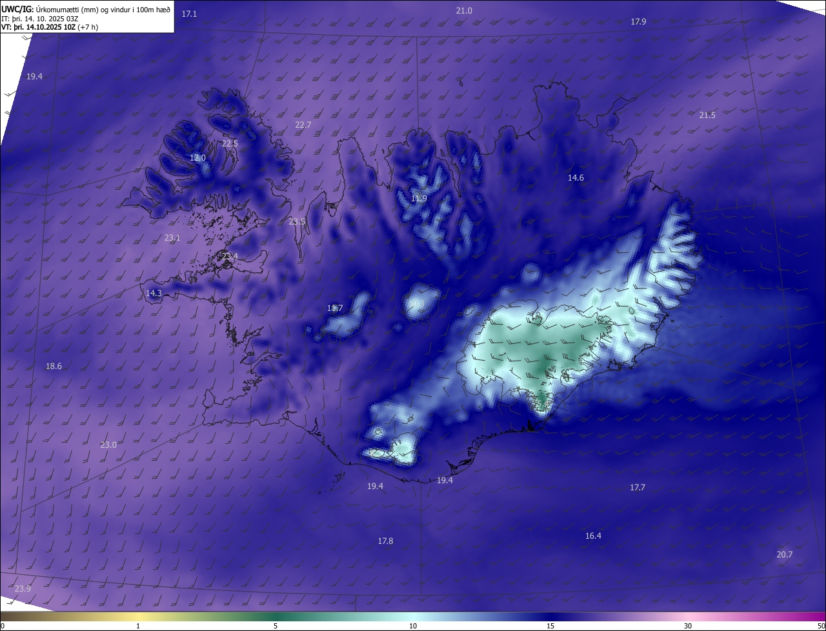
Task: Click the 0 tick on the color scale
Action: [3, 626]
